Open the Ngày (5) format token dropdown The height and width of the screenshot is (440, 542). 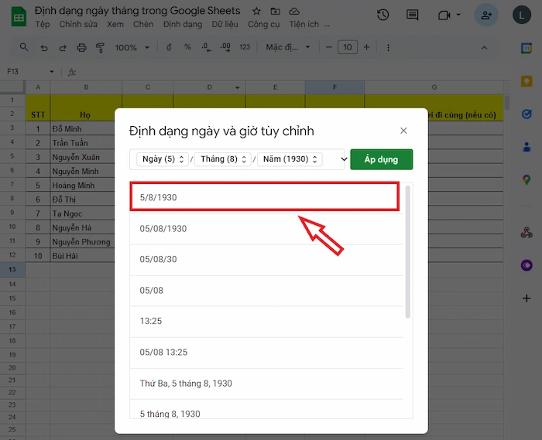click(162, 159)
